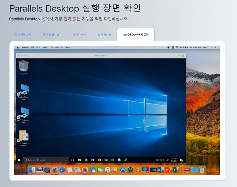Switch to the 쓸기 제스처 tab
This screenshot has width=237, height=187.
105,34
